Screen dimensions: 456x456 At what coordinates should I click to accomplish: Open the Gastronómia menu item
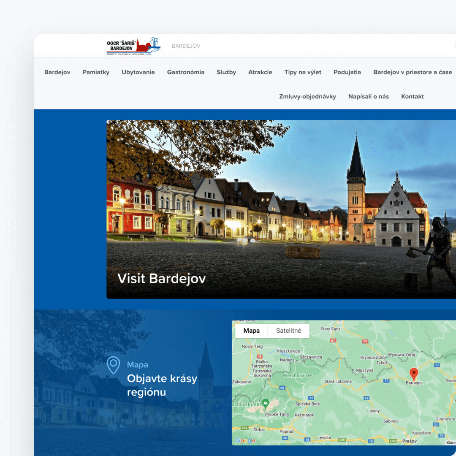[x=185, y=72]
